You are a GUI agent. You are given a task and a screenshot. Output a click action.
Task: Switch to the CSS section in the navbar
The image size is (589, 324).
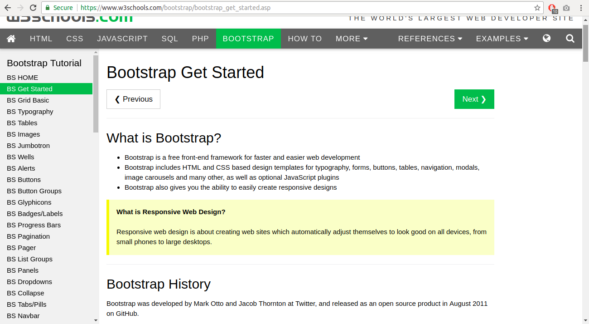click(x=74, y=39)
